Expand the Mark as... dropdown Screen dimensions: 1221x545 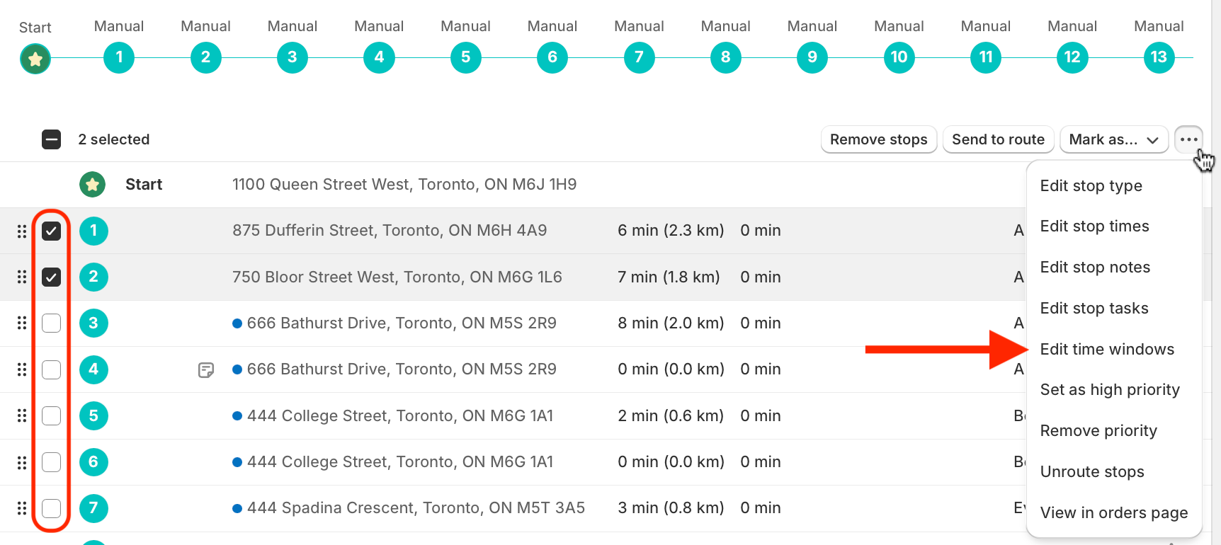1113,139
